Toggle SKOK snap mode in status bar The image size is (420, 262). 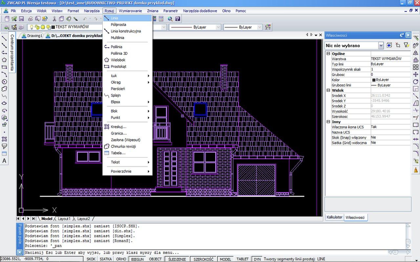[x=91, y=259]
